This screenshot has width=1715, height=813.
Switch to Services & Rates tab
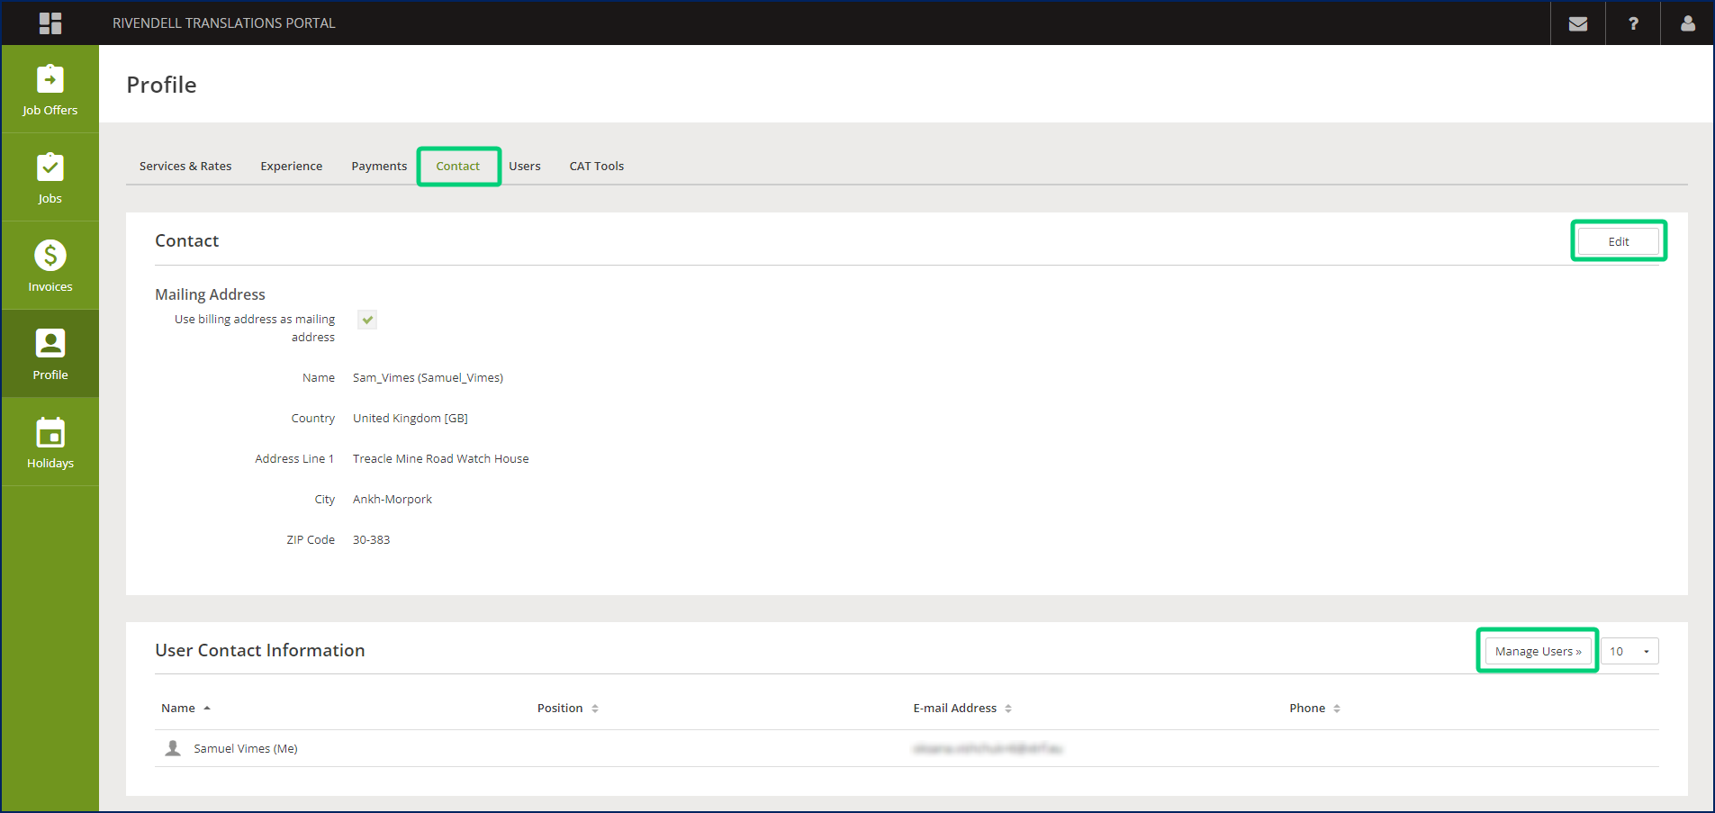coord(185,167)
